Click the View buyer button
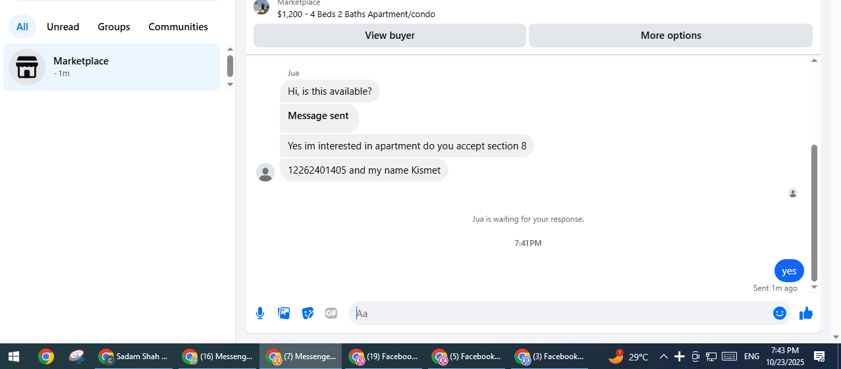 [x=390, y=36]
